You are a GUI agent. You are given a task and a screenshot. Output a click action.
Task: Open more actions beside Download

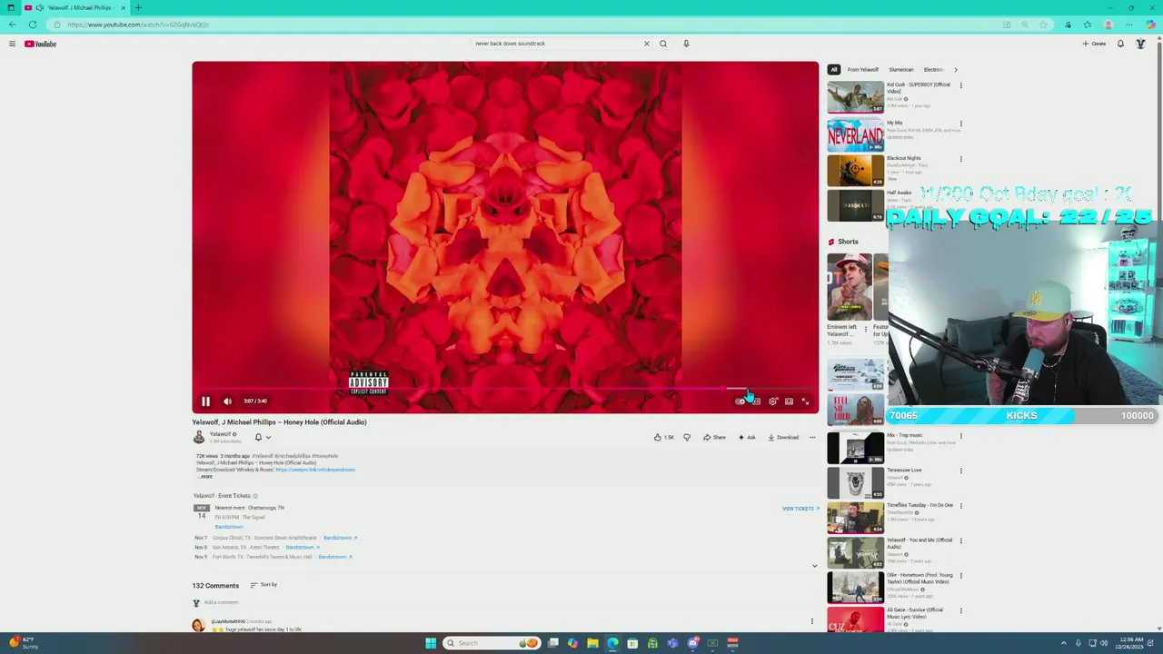[x=812, y=437]
